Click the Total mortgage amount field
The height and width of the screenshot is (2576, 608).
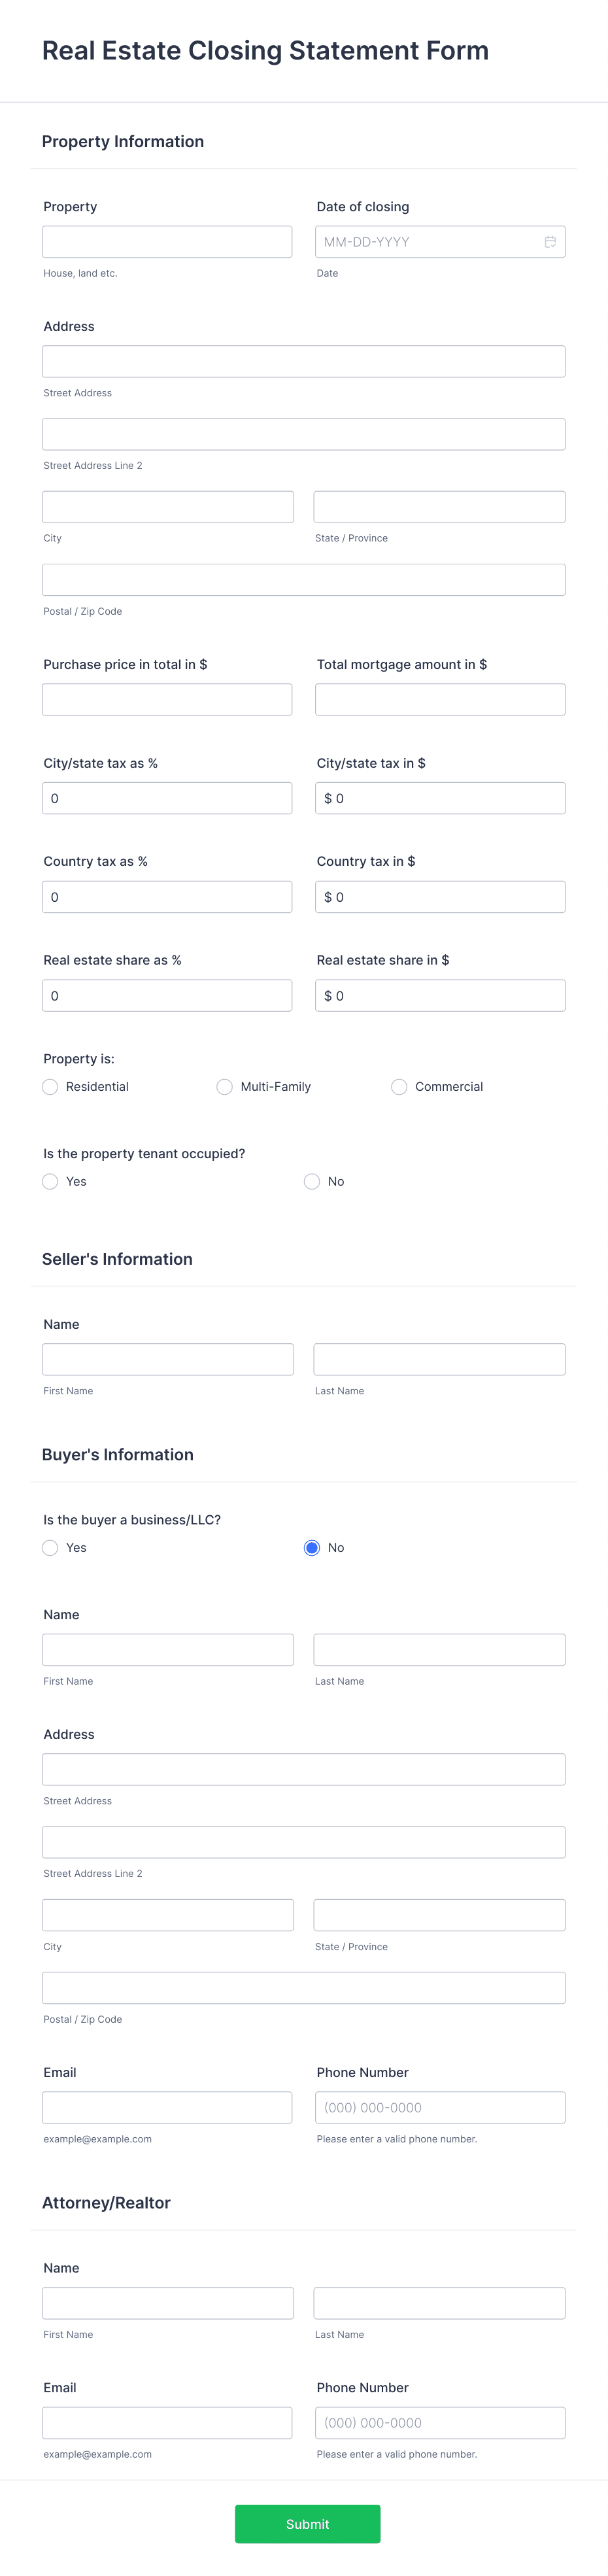(x=440, y=698)
